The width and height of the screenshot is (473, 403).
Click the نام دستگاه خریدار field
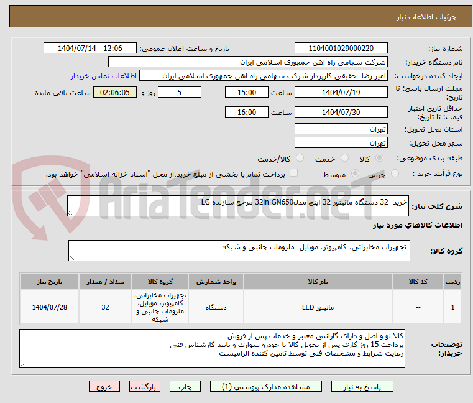point(247,62)
